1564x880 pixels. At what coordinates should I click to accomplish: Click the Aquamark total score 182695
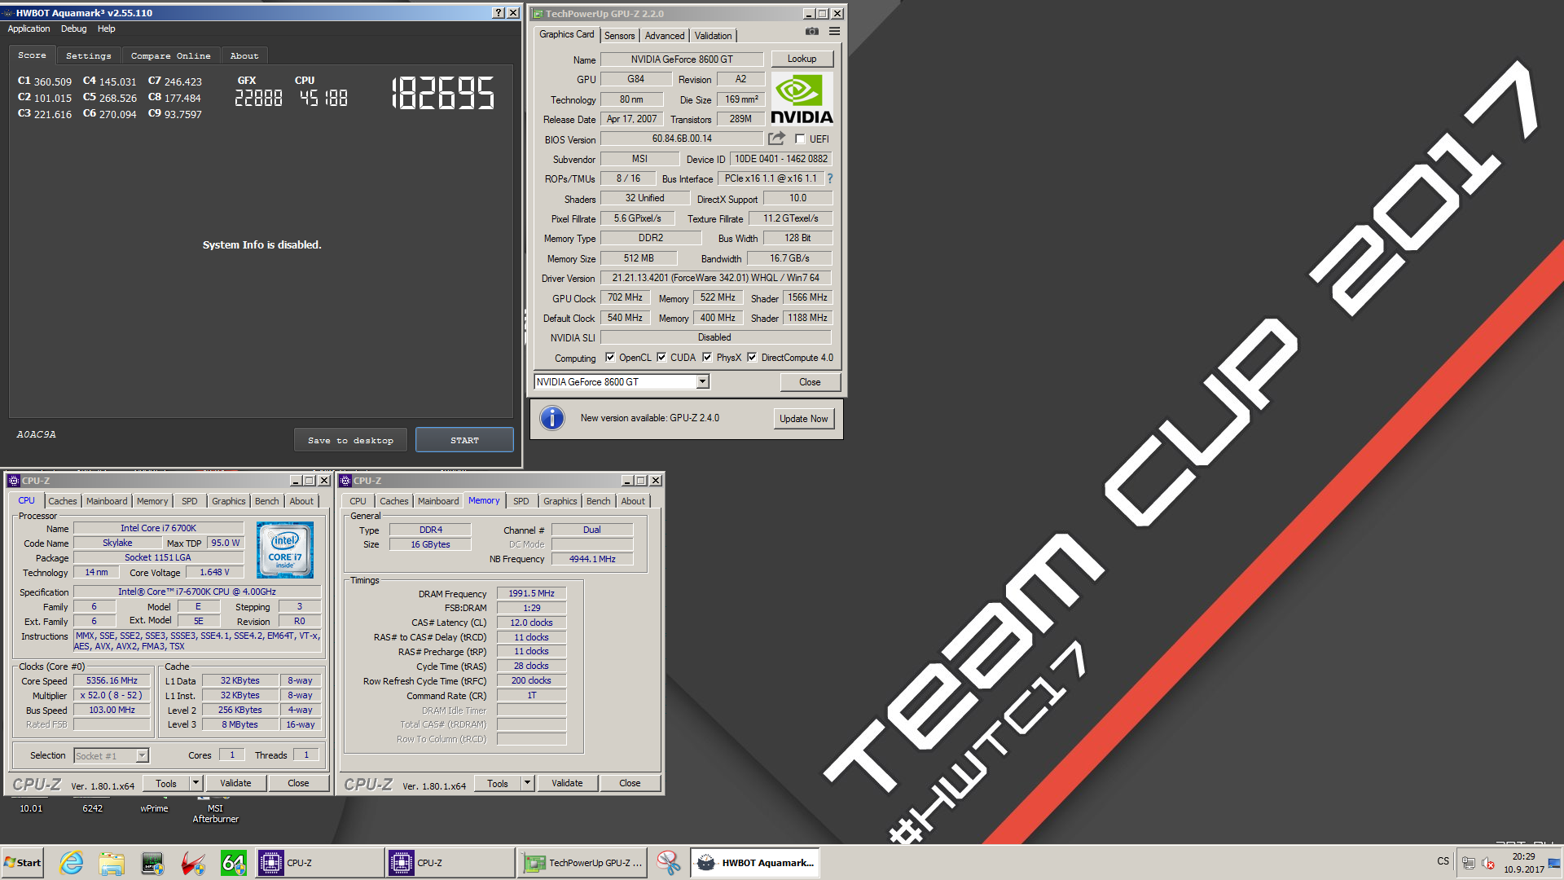[442, 94]
